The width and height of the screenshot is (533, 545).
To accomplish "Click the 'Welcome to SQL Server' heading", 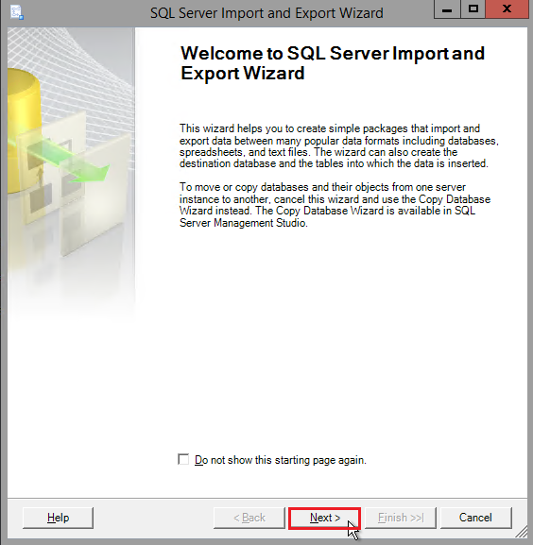I will click(333, 63).
